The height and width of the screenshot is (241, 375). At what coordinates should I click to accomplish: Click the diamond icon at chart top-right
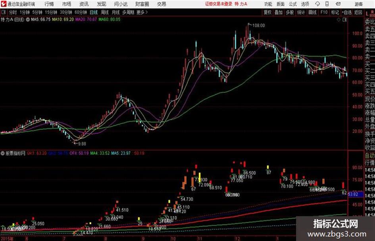click(x=338, y=20)
